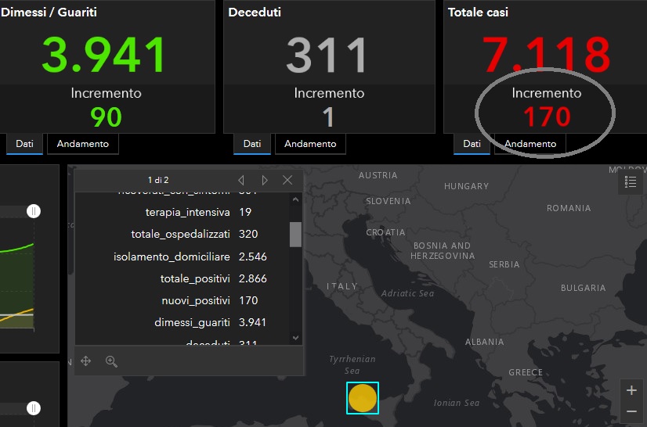
Task: Click the pan-to-feature crosshair icon
Action: (x=86, y=361)
